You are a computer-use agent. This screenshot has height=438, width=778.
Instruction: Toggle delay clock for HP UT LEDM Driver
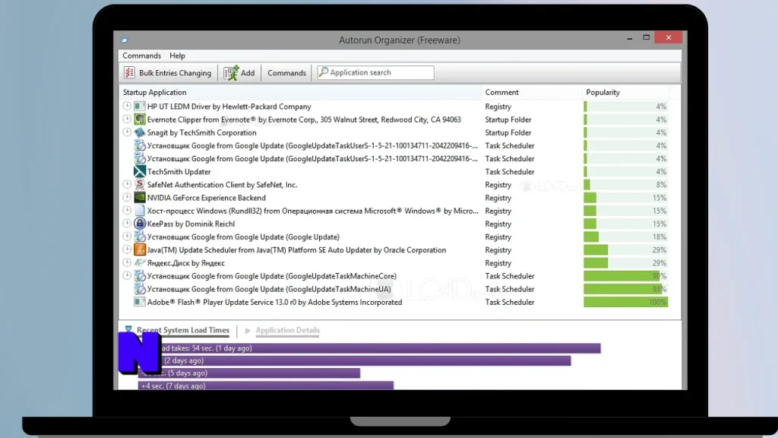click(127, 106)
